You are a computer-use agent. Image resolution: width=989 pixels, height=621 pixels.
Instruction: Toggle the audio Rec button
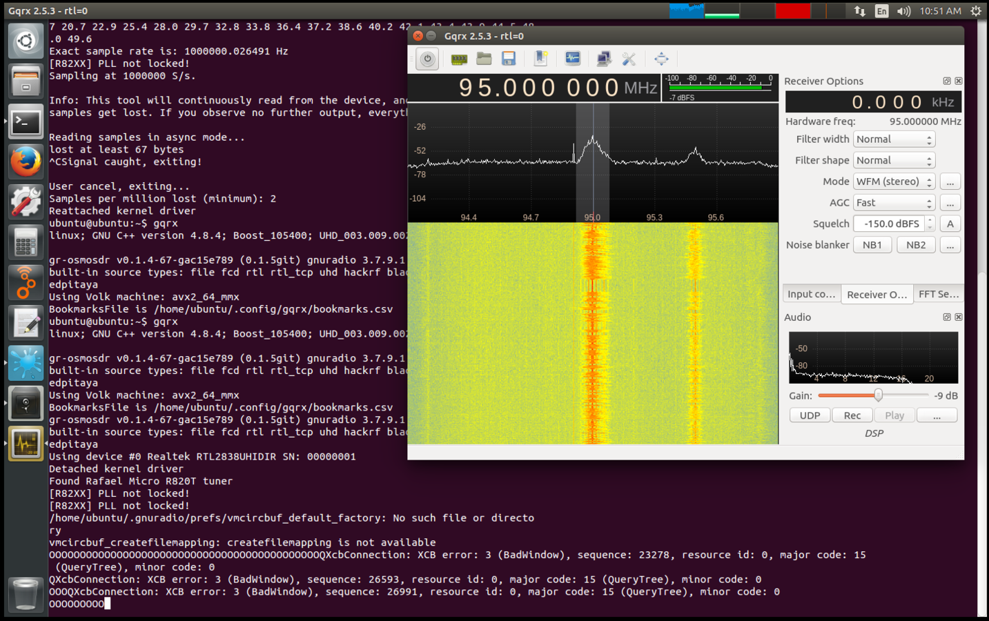click(852, 415)
